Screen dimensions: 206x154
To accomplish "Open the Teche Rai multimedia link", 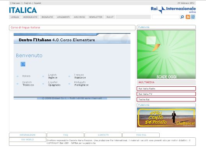I will [x=166, y=100].
